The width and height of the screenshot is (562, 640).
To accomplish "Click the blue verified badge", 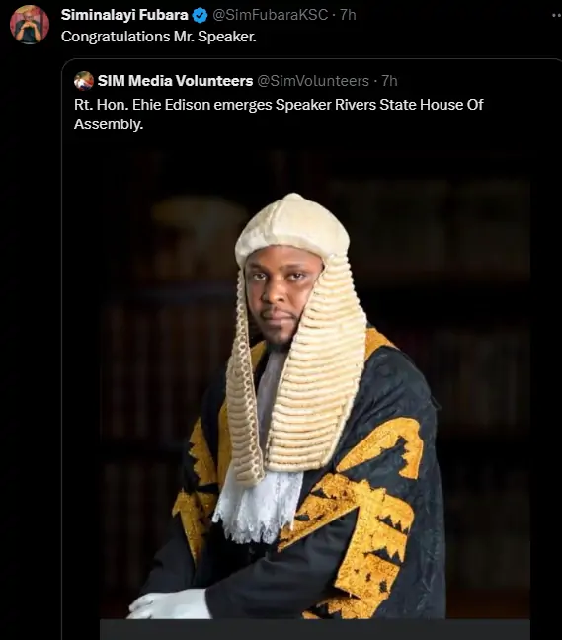I will click(x=200, y=16).
